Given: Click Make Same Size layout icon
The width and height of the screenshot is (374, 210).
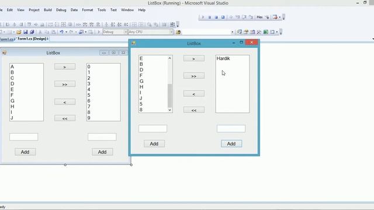Looking at the screenshot, I should pyautogui.click(x=63, y=24).
